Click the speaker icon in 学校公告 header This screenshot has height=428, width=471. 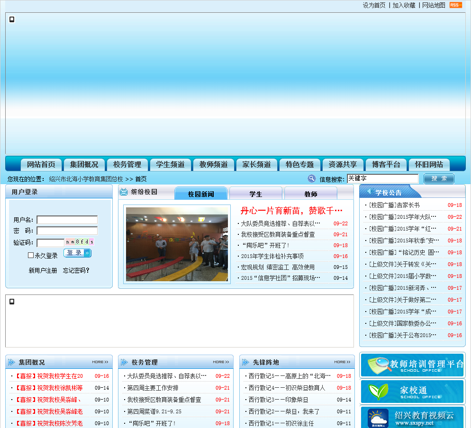point(370,191)
